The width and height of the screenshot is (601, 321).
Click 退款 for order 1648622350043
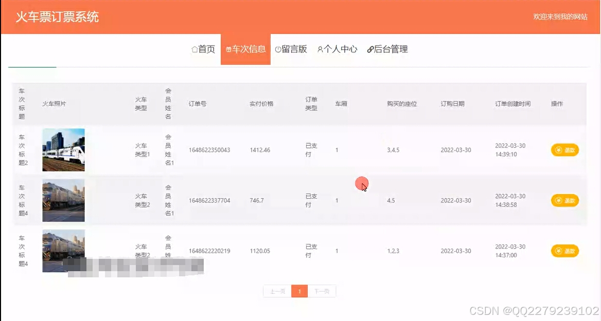tap(564, 150)
